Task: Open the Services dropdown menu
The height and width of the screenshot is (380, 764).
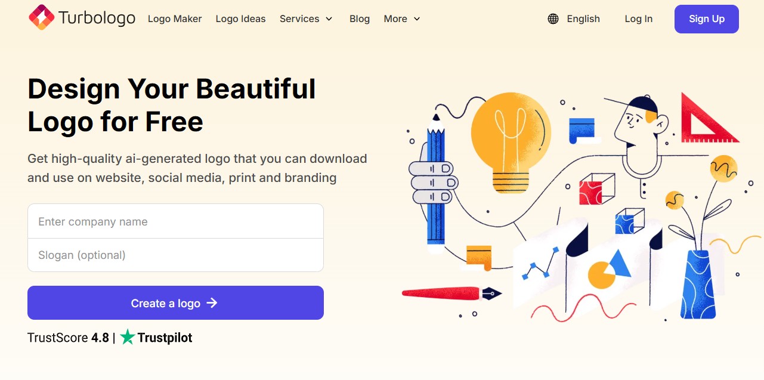Action: (300, 19)
